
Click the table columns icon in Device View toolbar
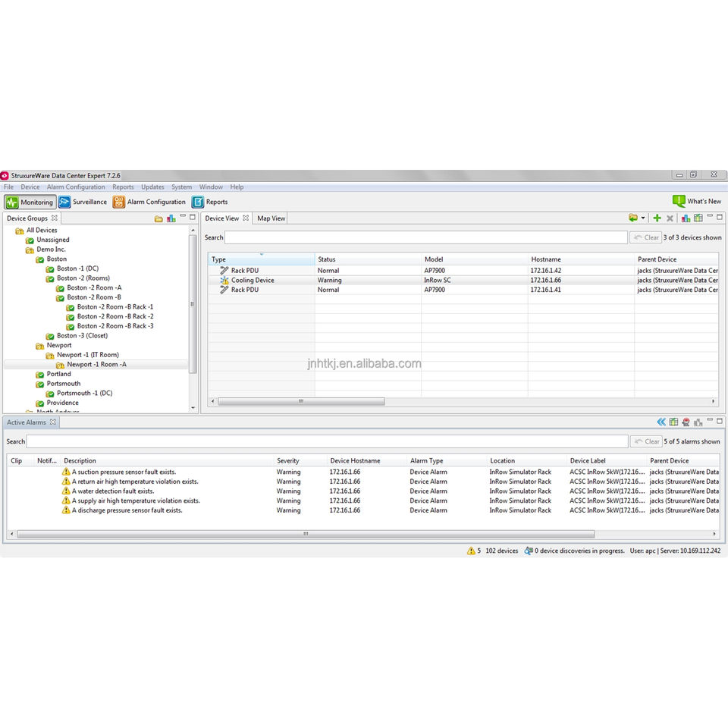pyautogui.click(x=698, y=218)
